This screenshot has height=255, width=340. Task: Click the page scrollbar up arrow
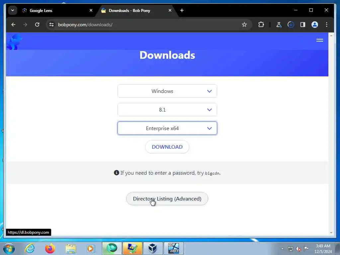click(331, 36)
